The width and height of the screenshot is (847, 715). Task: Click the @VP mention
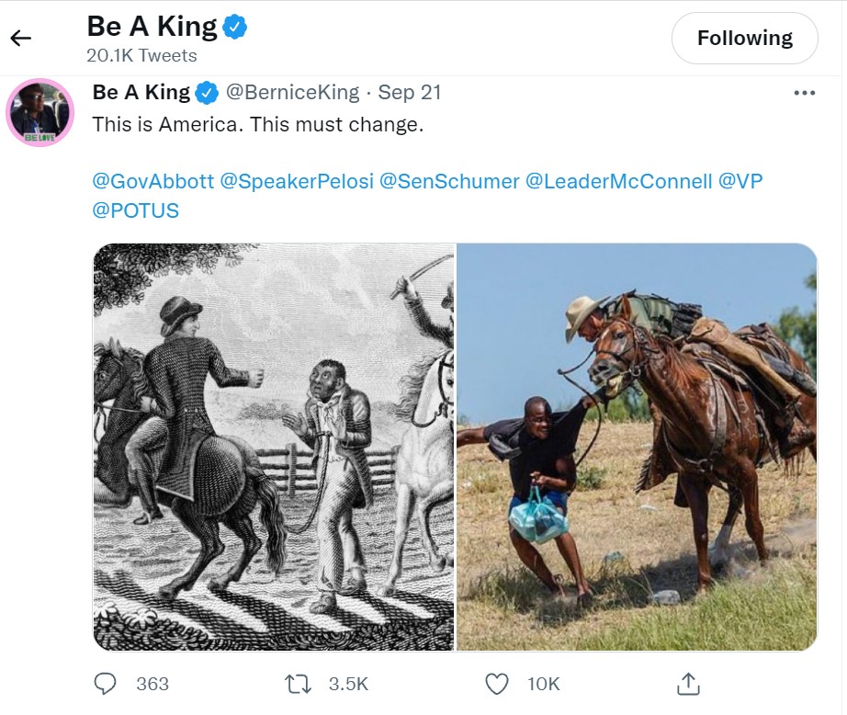point(740,181)
